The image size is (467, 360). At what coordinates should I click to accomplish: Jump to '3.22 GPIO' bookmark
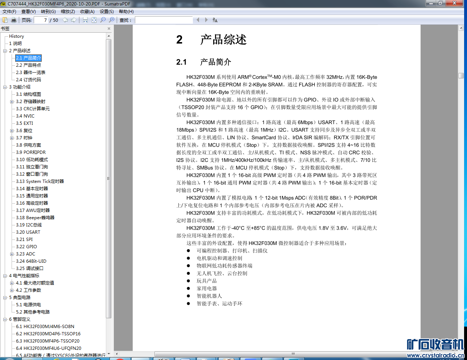pyautogui.click(x=26, y=247)
